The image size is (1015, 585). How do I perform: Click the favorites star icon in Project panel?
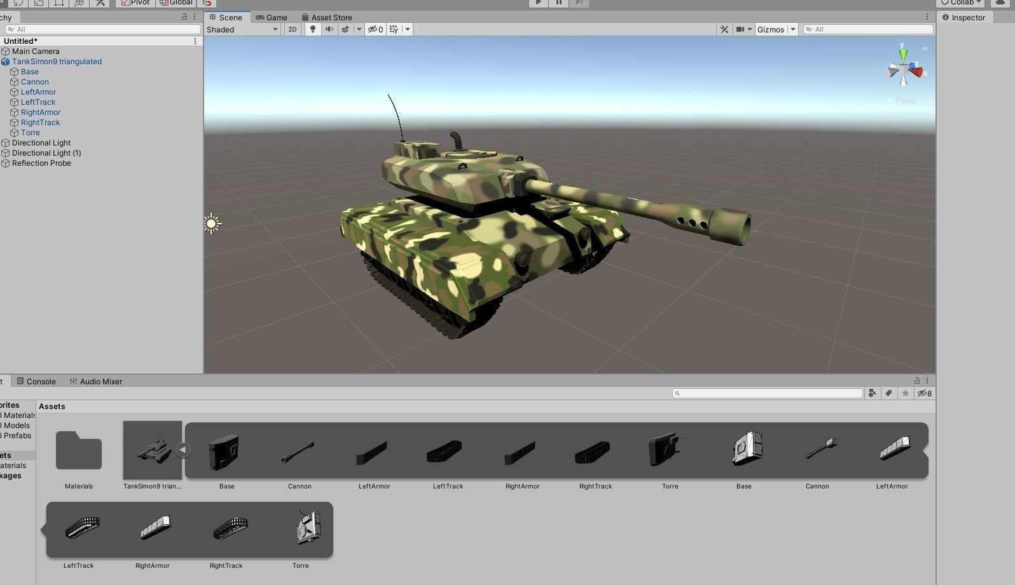906,393
